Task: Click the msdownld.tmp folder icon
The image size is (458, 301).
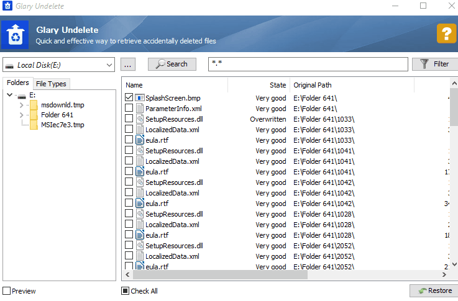Action: 34,105
